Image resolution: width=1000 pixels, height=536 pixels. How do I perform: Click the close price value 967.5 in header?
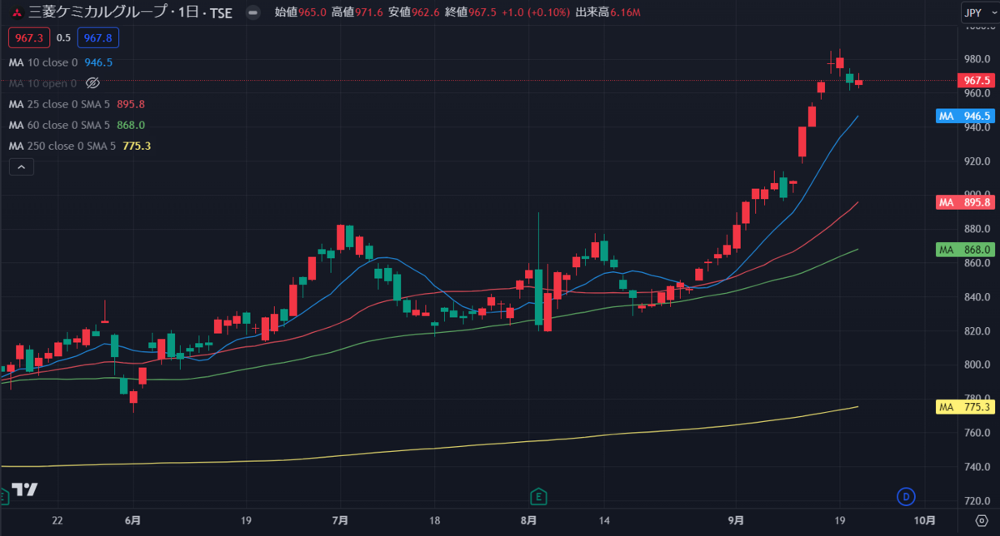click(x=482, y=12)
